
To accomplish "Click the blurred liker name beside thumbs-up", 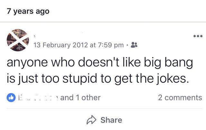I will pyautogui.click(x=37, y=97).
